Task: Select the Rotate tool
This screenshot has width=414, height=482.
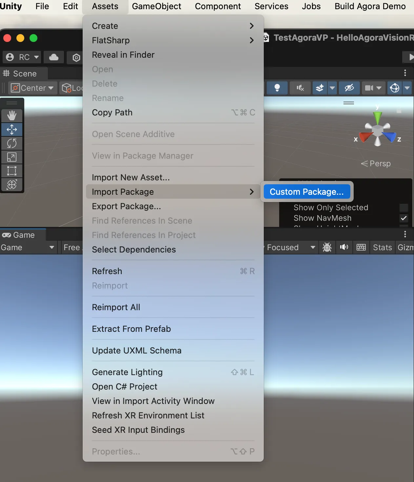Action: click(12, 143)
